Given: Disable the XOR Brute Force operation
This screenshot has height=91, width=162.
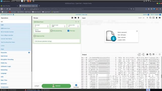Looking at the screenshot, I should click(76, 22).
